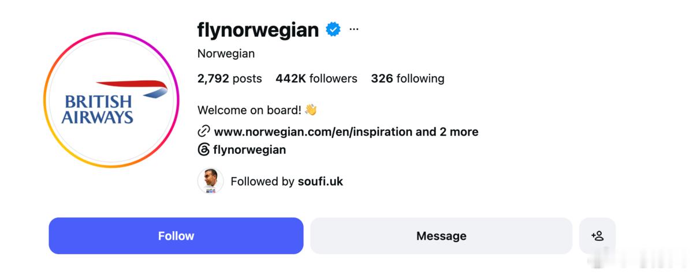Click the chain link icon beside the website
The image size is (693, 275).
pyautogui.click(x=203, y=131)
